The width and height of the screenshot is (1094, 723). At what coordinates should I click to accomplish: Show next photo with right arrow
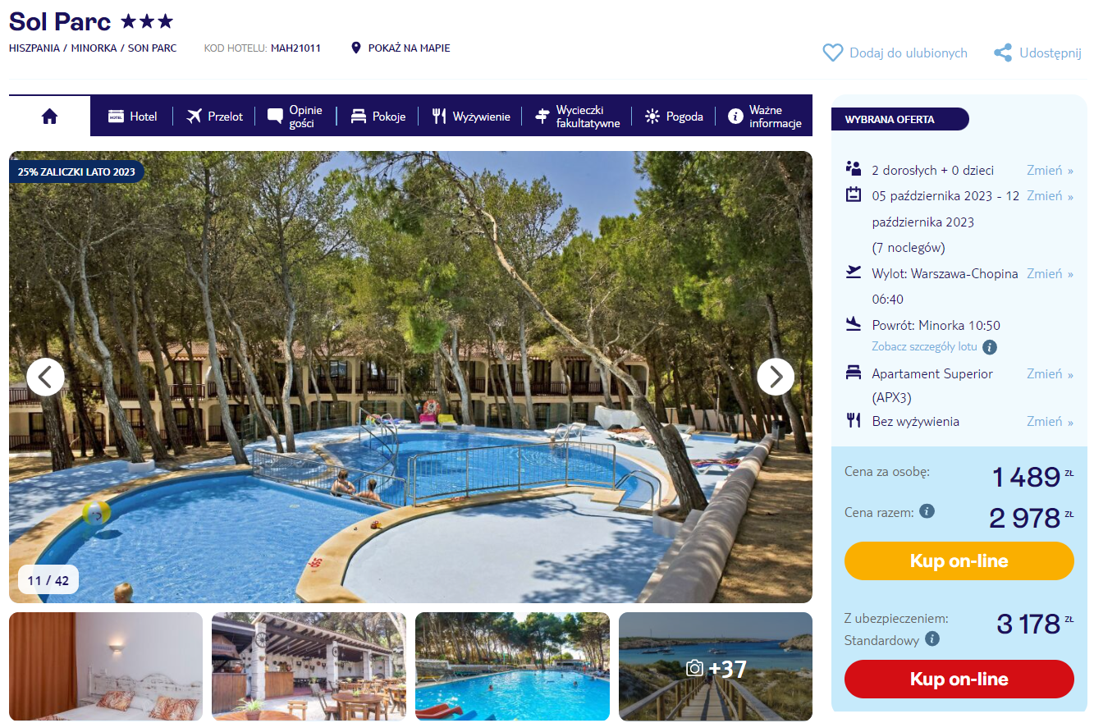[x=776, y=377]
